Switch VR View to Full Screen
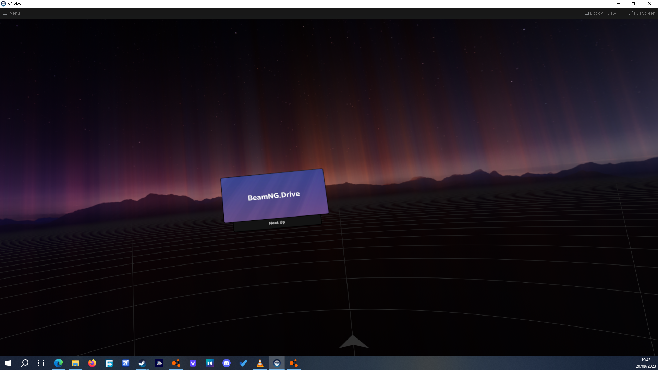The height and width of the screenshot is (370, 658). [642, 13]
